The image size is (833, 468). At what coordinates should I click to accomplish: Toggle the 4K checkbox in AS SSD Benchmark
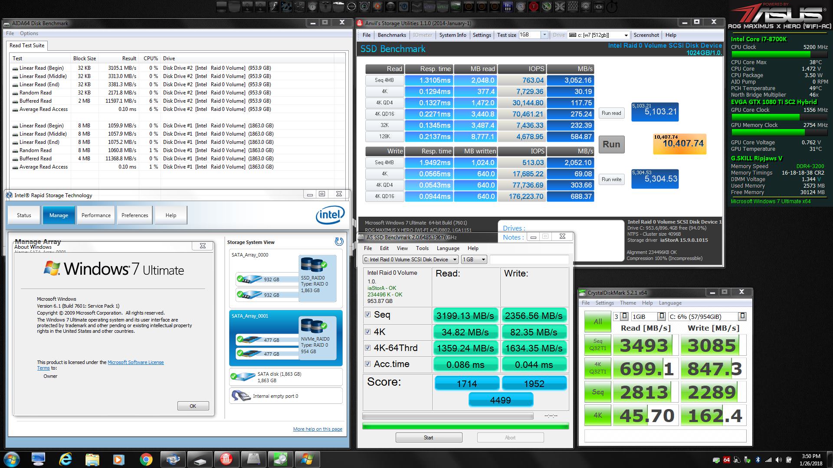pyautogui.click(x=368, y=331)
